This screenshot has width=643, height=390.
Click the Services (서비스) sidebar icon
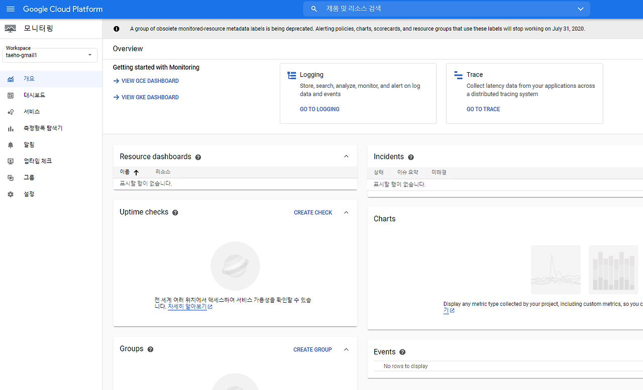tap(11, 112)
